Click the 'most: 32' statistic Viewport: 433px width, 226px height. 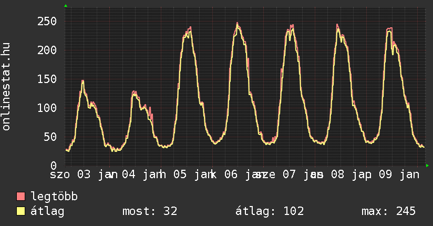150,211
